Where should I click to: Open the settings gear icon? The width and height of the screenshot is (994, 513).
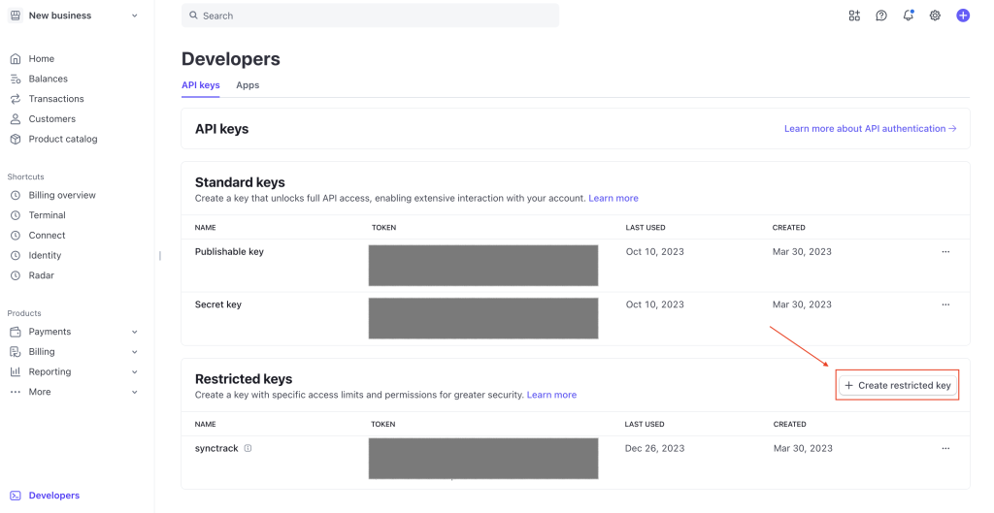[x=935, y=16]
